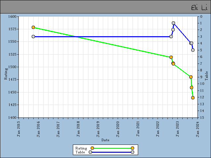This screenshot has width=211, height=158.
Task: Click the "Jan 2023" x-axis label
Action: pos(177,129)
